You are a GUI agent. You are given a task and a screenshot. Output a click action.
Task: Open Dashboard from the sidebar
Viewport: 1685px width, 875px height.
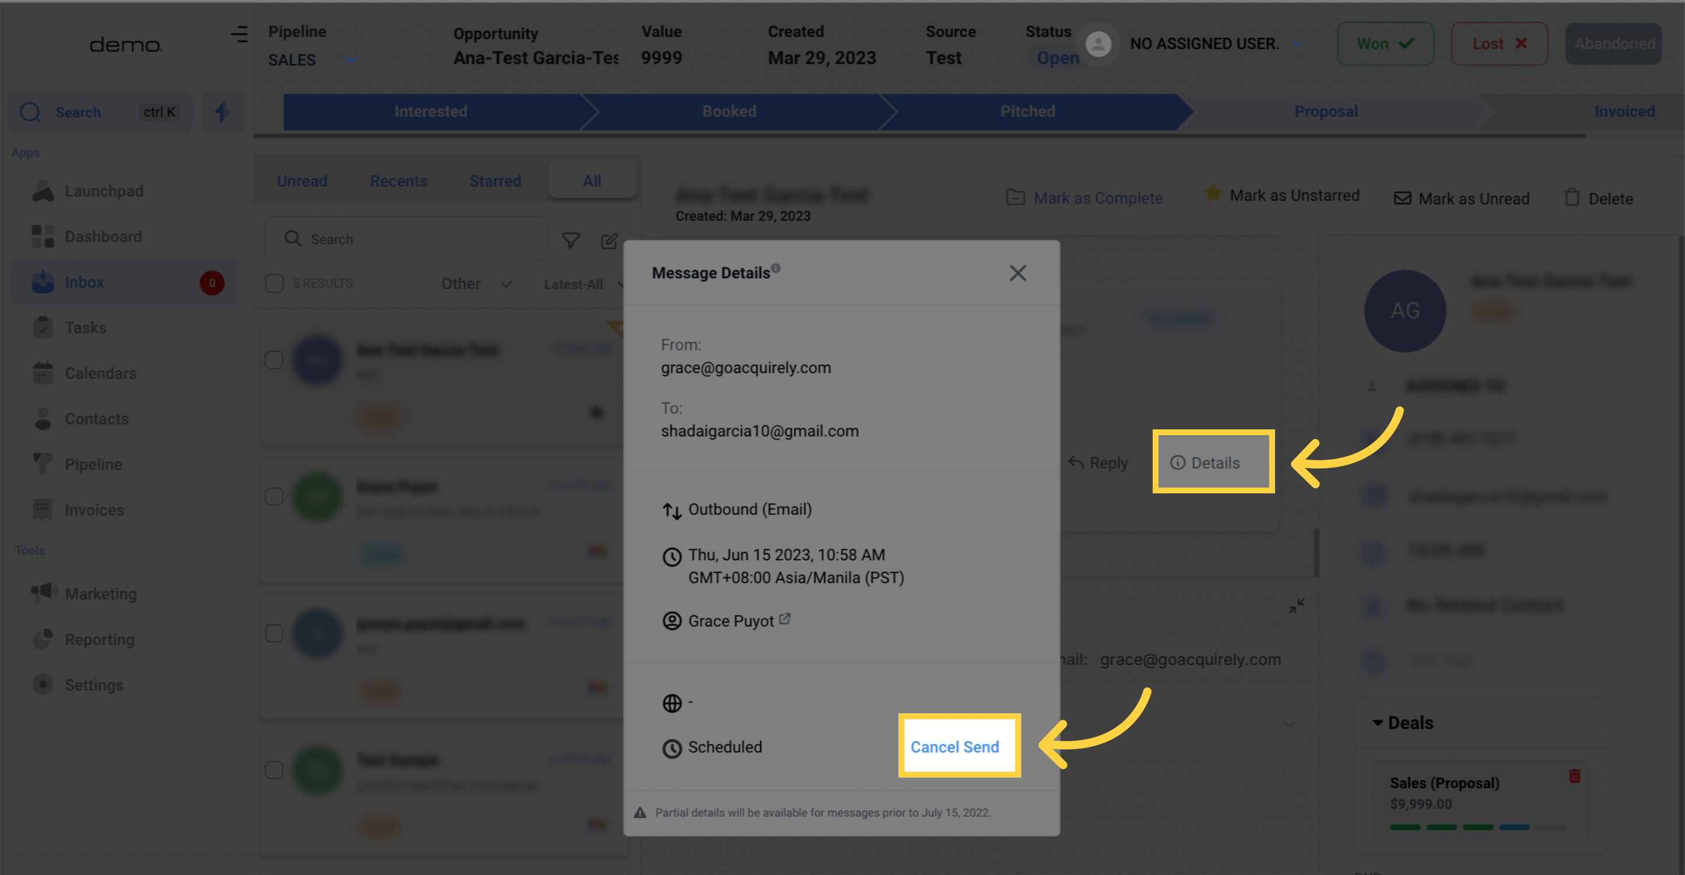pos(87,237)
